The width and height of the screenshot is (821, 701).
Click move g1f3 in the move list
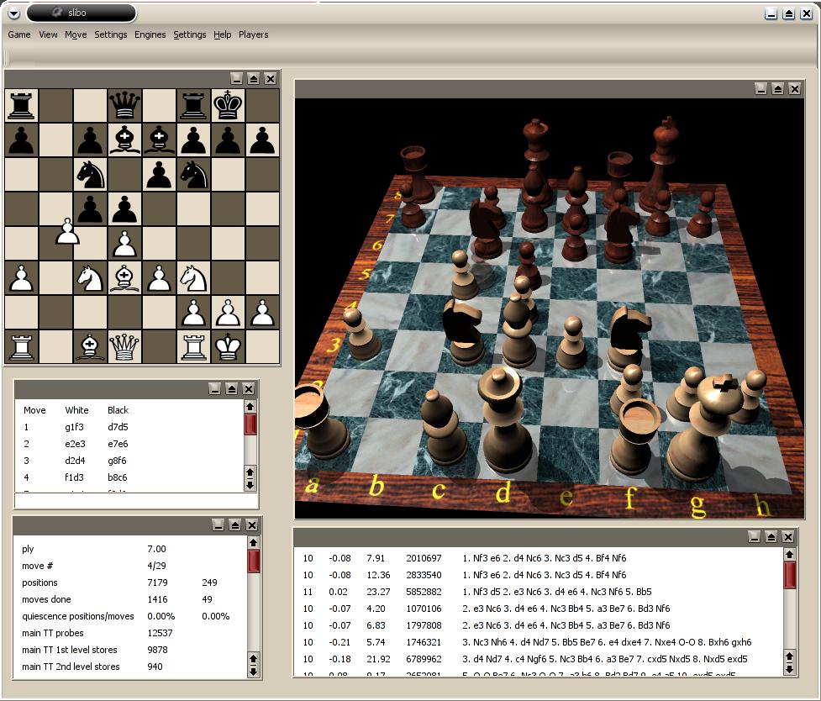pos(75,427)
